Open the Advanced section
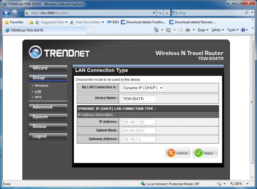 [48, 107]
